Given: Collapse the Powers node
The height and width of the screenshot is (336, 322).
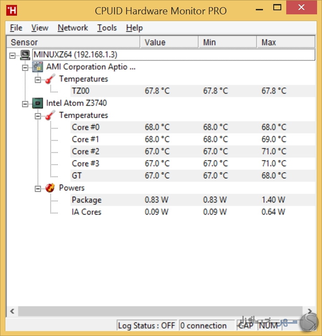Looking at the screenshot, I should tap(38, 189).
